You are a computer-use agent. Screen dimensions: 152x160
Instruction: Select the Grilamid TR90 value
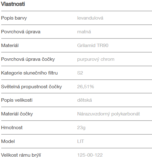(x=93, y=45)
